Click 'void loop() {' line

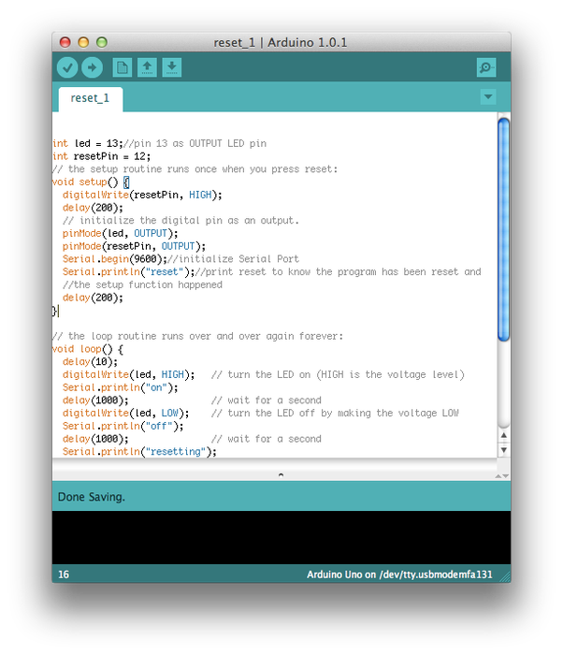click(x=88, y=349)
